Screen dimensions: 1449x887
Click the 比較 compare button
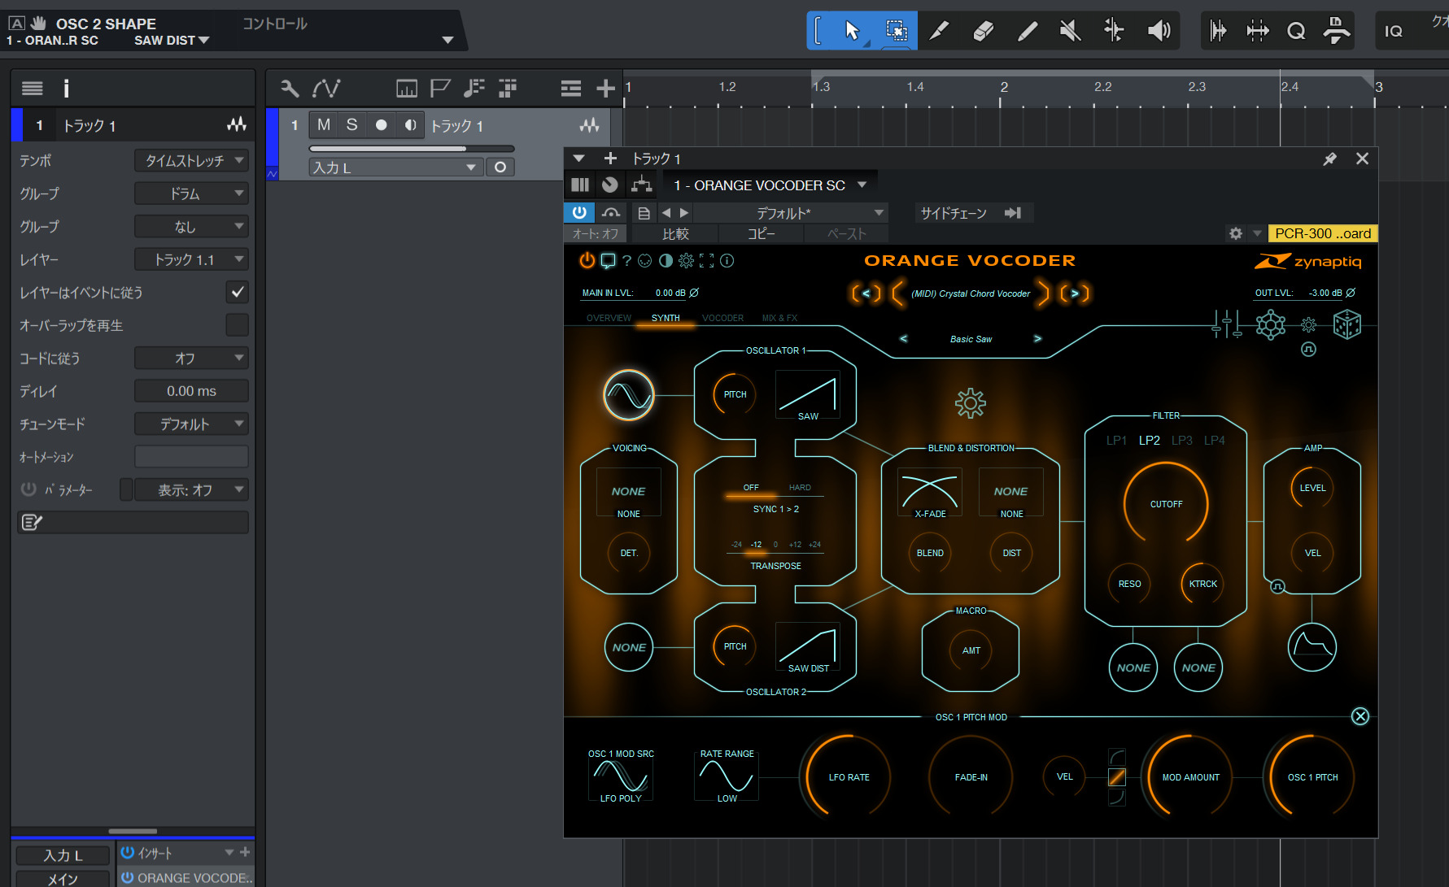pos(675,234)
